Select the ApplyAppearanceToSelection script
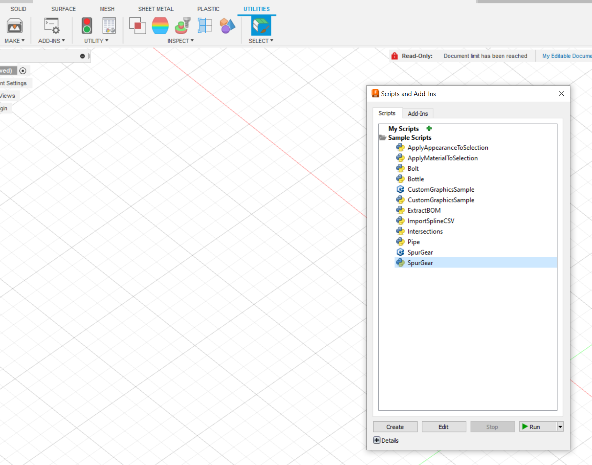This screenshot has width=592, height=465. click(448, 148)
